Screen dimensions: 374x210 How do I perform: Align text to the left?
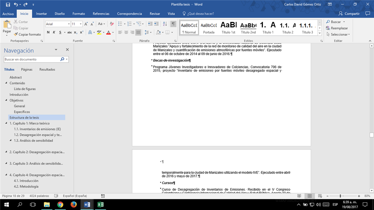120,32
